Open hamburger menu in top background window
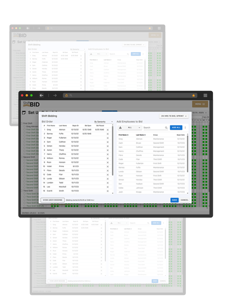This screenshot has width=231, height=308. (x=159, y=28)
